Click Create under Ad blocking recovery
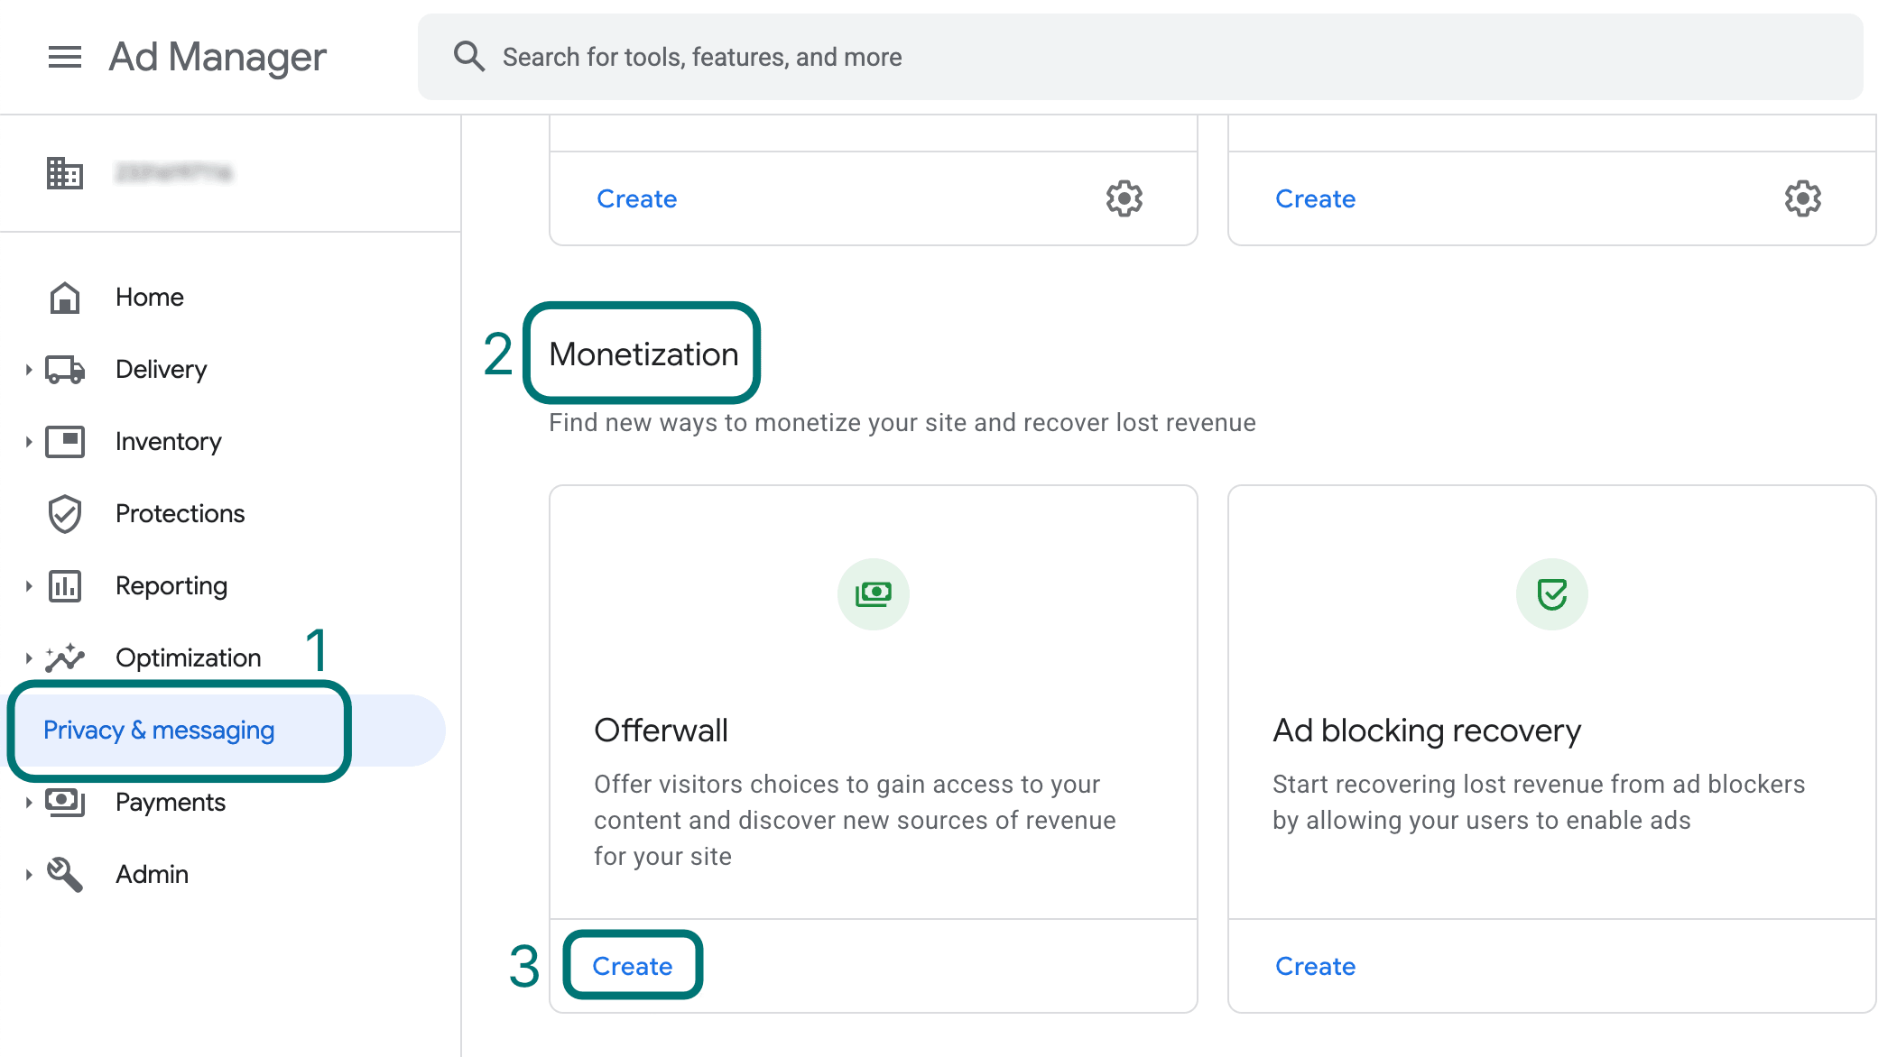 point(1315,965)
